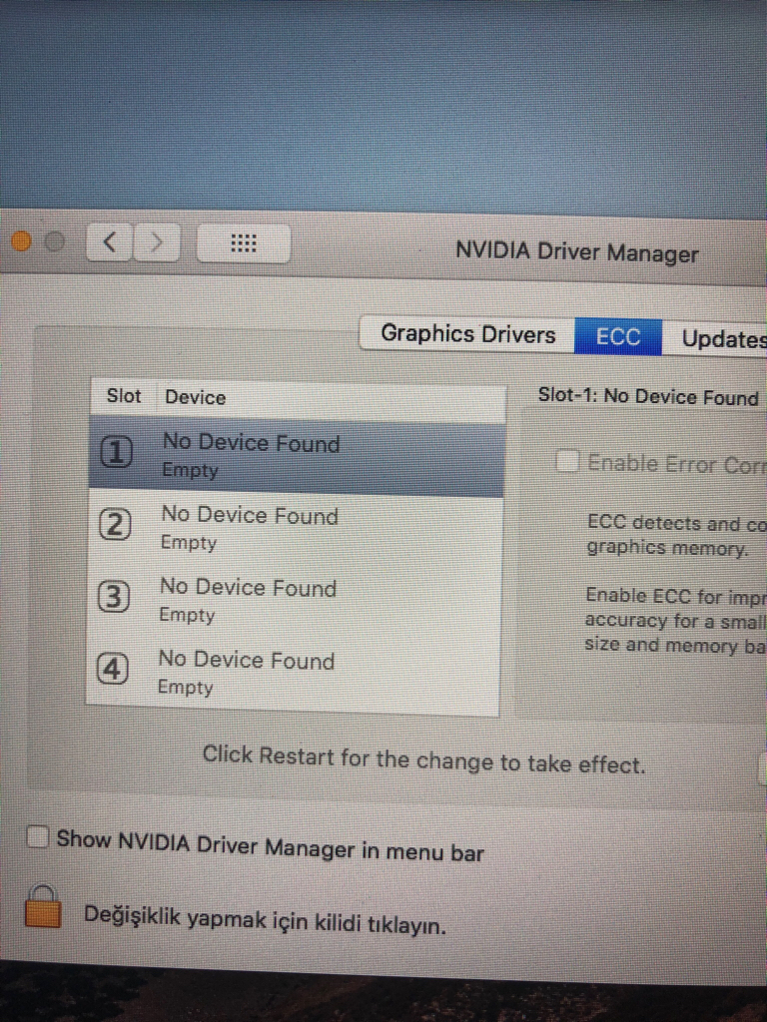The width and height of the screenshot is (767, 1022).
Task: Click the slot 4 number icon
Action: (x=112, y=670)
